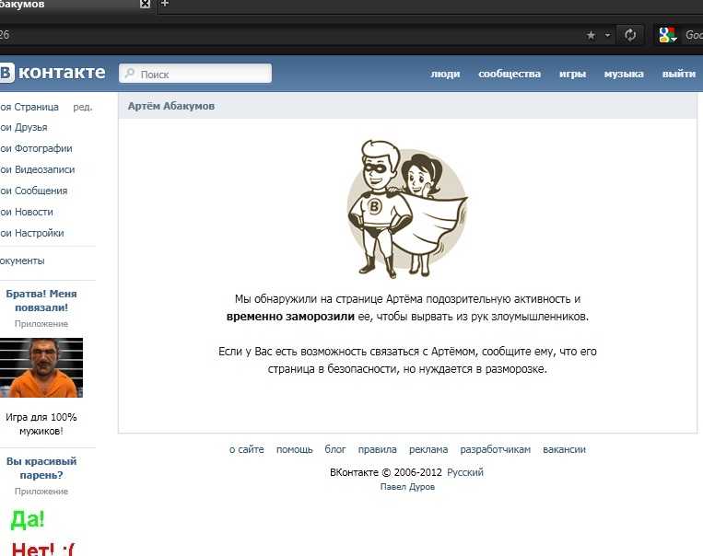Open помощь footer link
This screenshot has height=556, width=703.
294,449
